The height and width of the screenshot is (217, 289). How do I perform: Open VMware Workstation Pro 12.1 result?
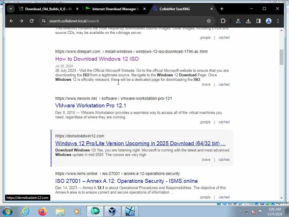click(91, 106)
